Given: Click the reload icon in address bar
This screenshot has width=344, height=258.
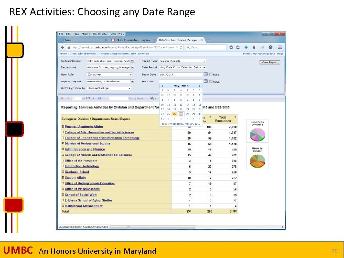Looking at the screenshot, I should tap(181, 47).
